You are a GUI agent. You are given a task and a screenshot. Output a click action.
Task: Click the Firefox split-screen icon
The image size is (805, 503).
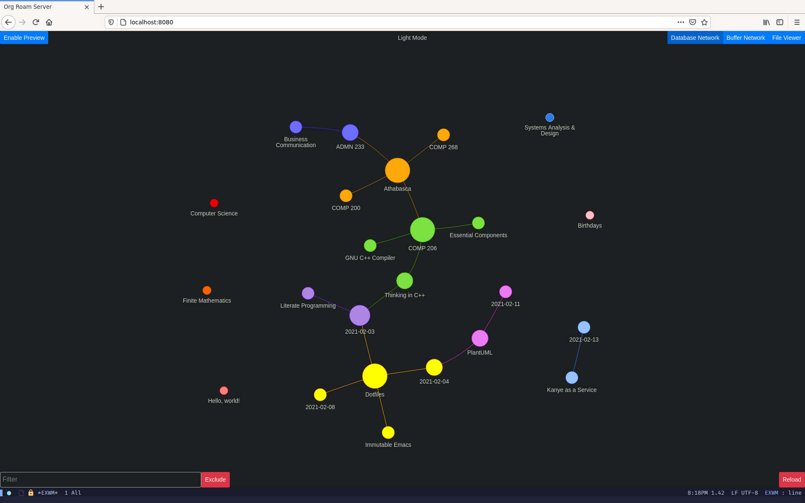[x=779, y=22]
